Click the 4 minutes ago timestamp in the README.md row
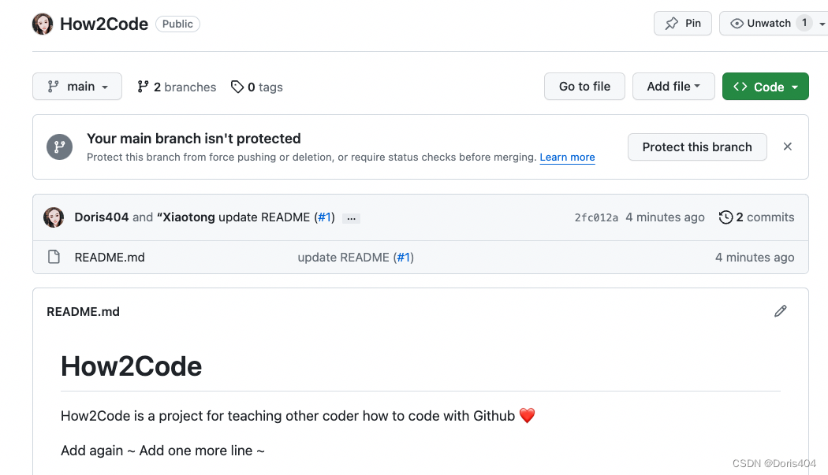 point(755,257)
